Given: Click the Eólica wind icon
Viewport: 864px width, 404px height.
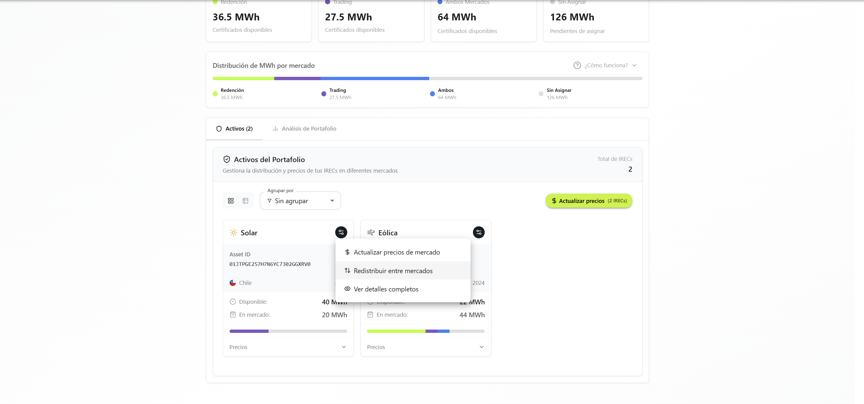Looking at the screenshot, I should [371, 233].
